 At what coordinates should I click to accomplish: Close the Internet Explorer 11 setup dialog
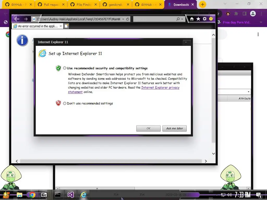pos(186,42)
